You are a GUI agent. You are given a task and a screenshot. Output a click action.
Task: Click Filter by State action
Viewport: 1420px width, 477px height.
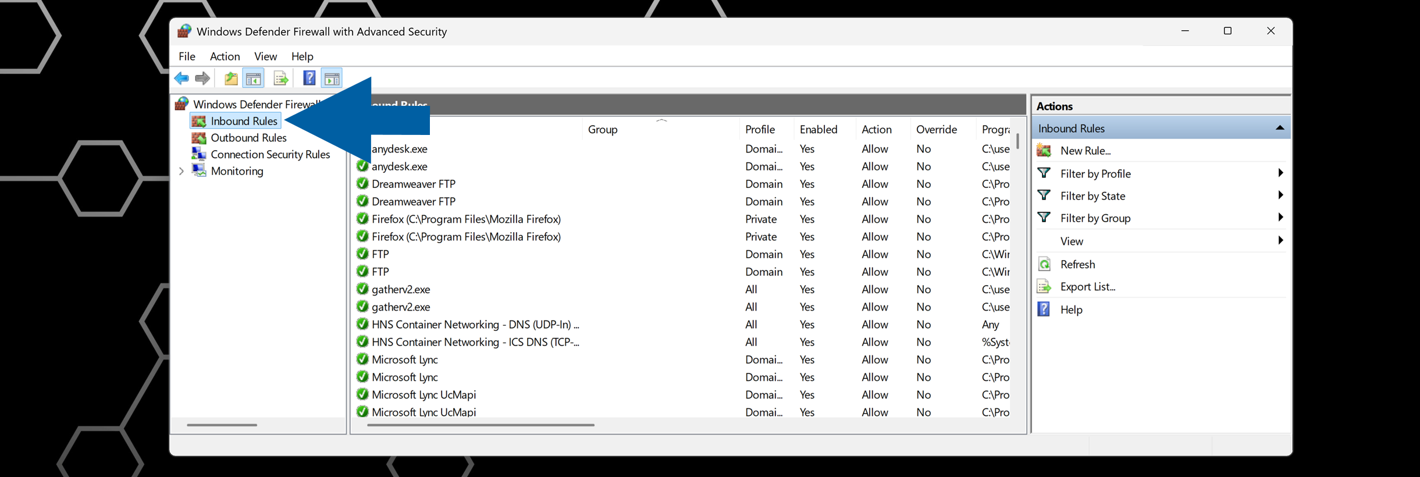pyautogui.click(x=1092, y=196)
